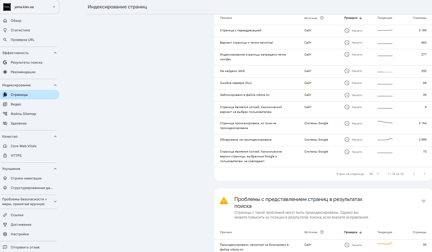Click the filter icon in the Проблемы section
Image resolution: width=432 pixels, height=252 pixels.
coord(424,202)
